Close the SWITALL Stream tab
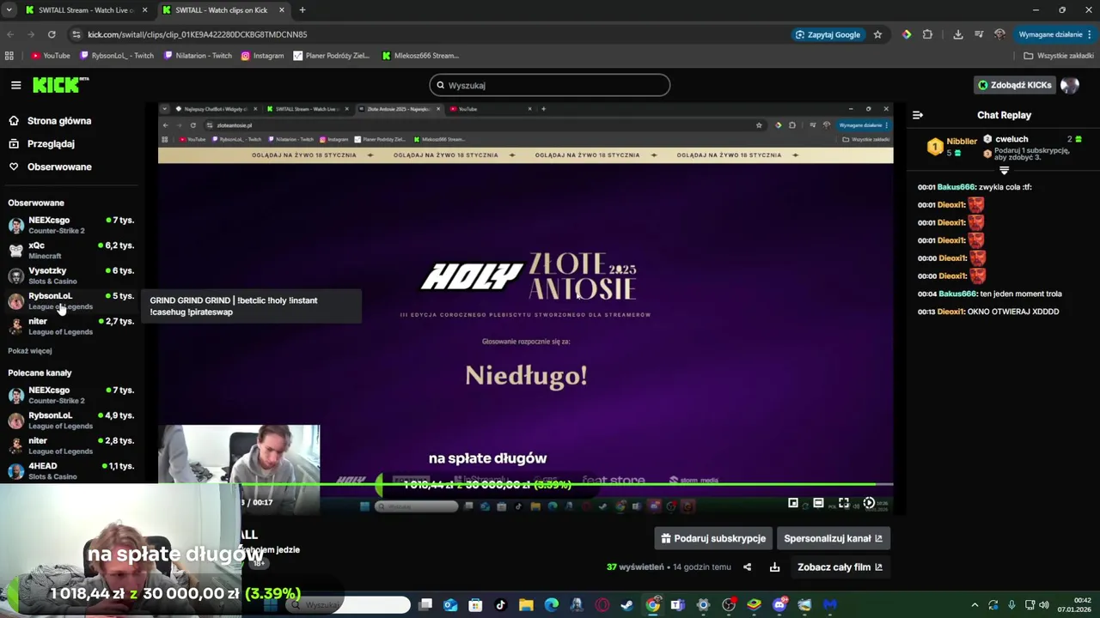This screenshot has height=618, width=1100. point(144,10)
